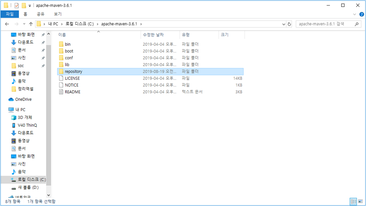Click the LICENSE 14KB size cell
366x206 pixels.
238,78
